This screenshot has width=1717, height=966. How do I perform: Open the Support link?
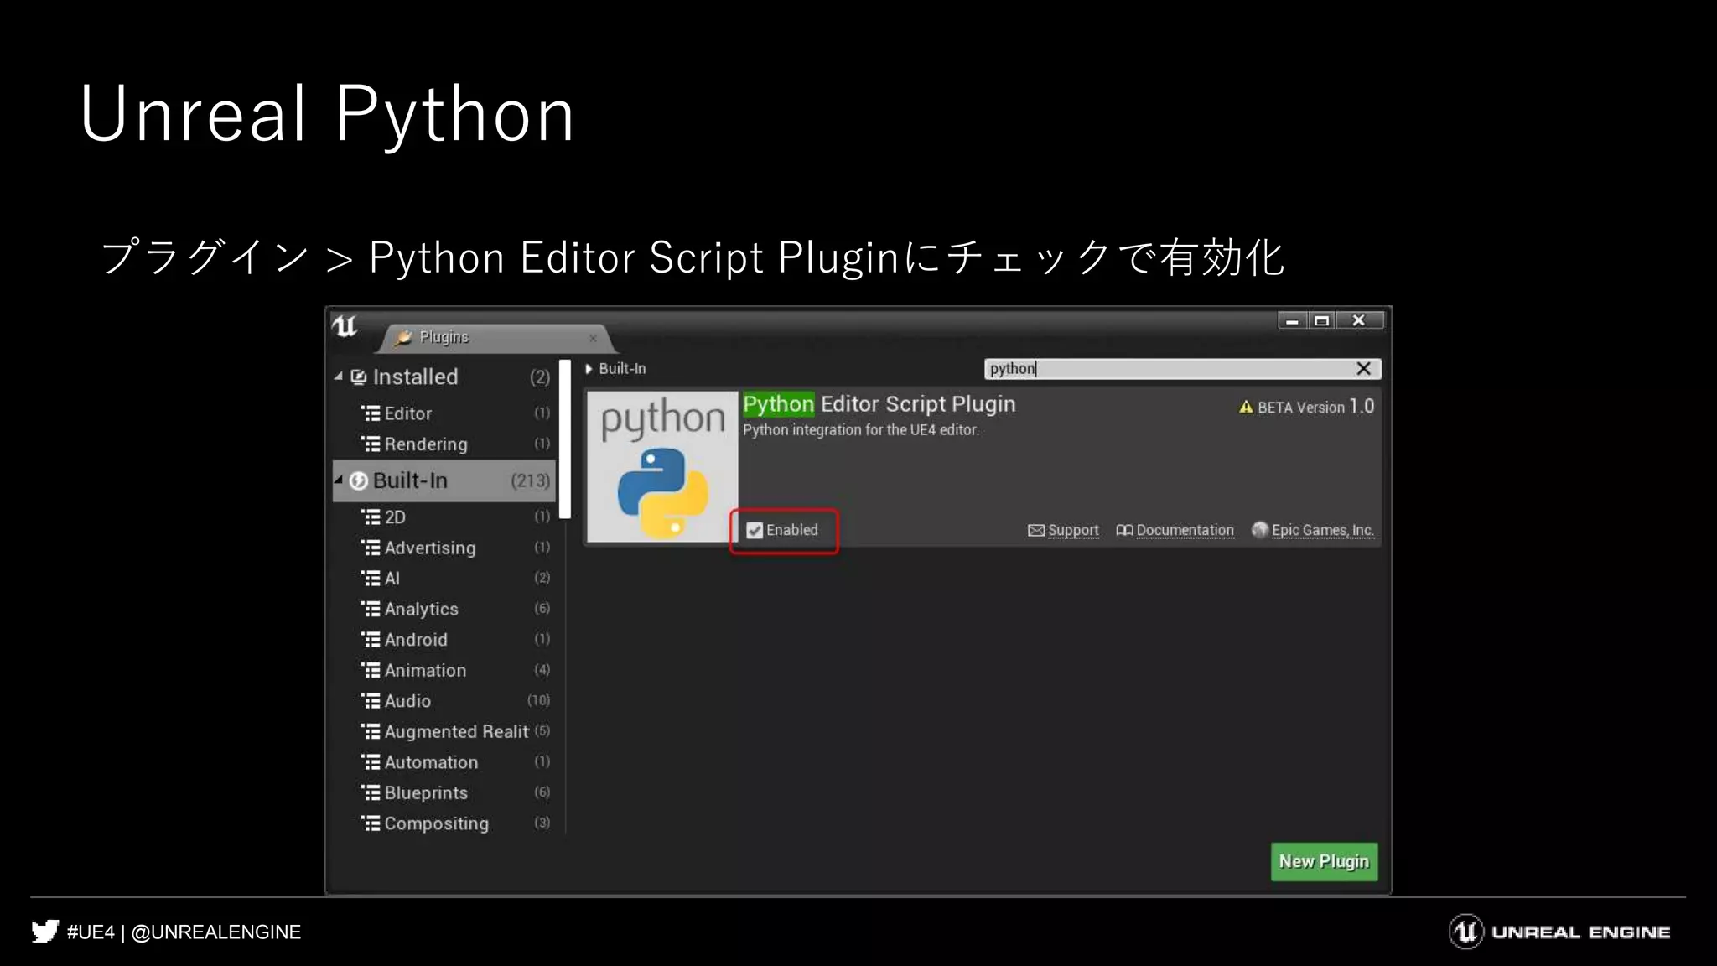point(1073,530)
